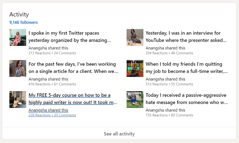Open 228 Reactions, 20 Comments link

52,115
